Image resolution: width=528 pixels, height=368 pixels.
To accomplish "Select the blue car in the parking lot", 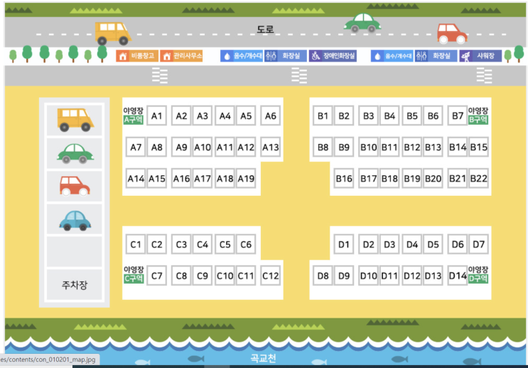I will pos(75,221).
